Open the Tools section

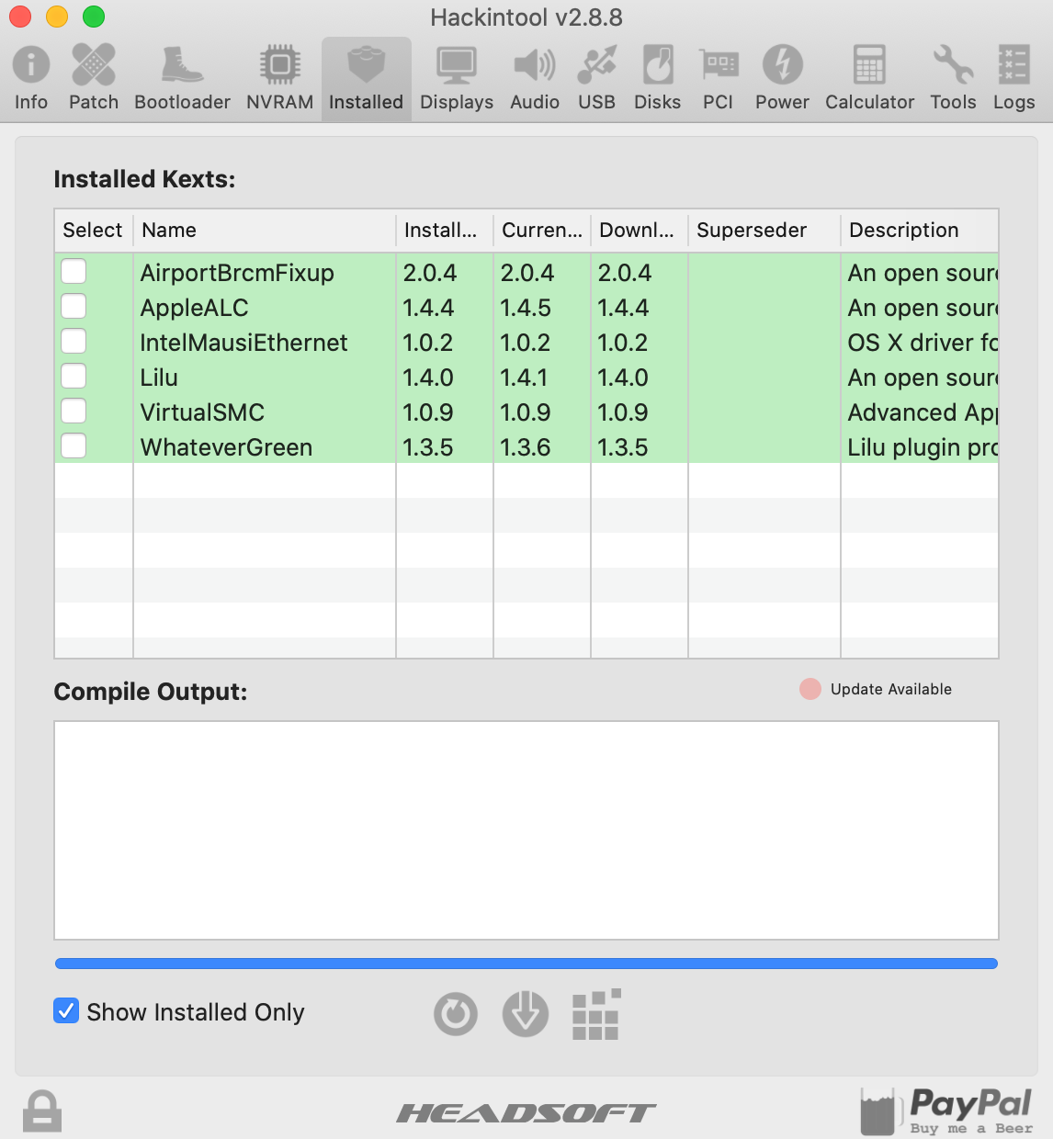point(953,78)
